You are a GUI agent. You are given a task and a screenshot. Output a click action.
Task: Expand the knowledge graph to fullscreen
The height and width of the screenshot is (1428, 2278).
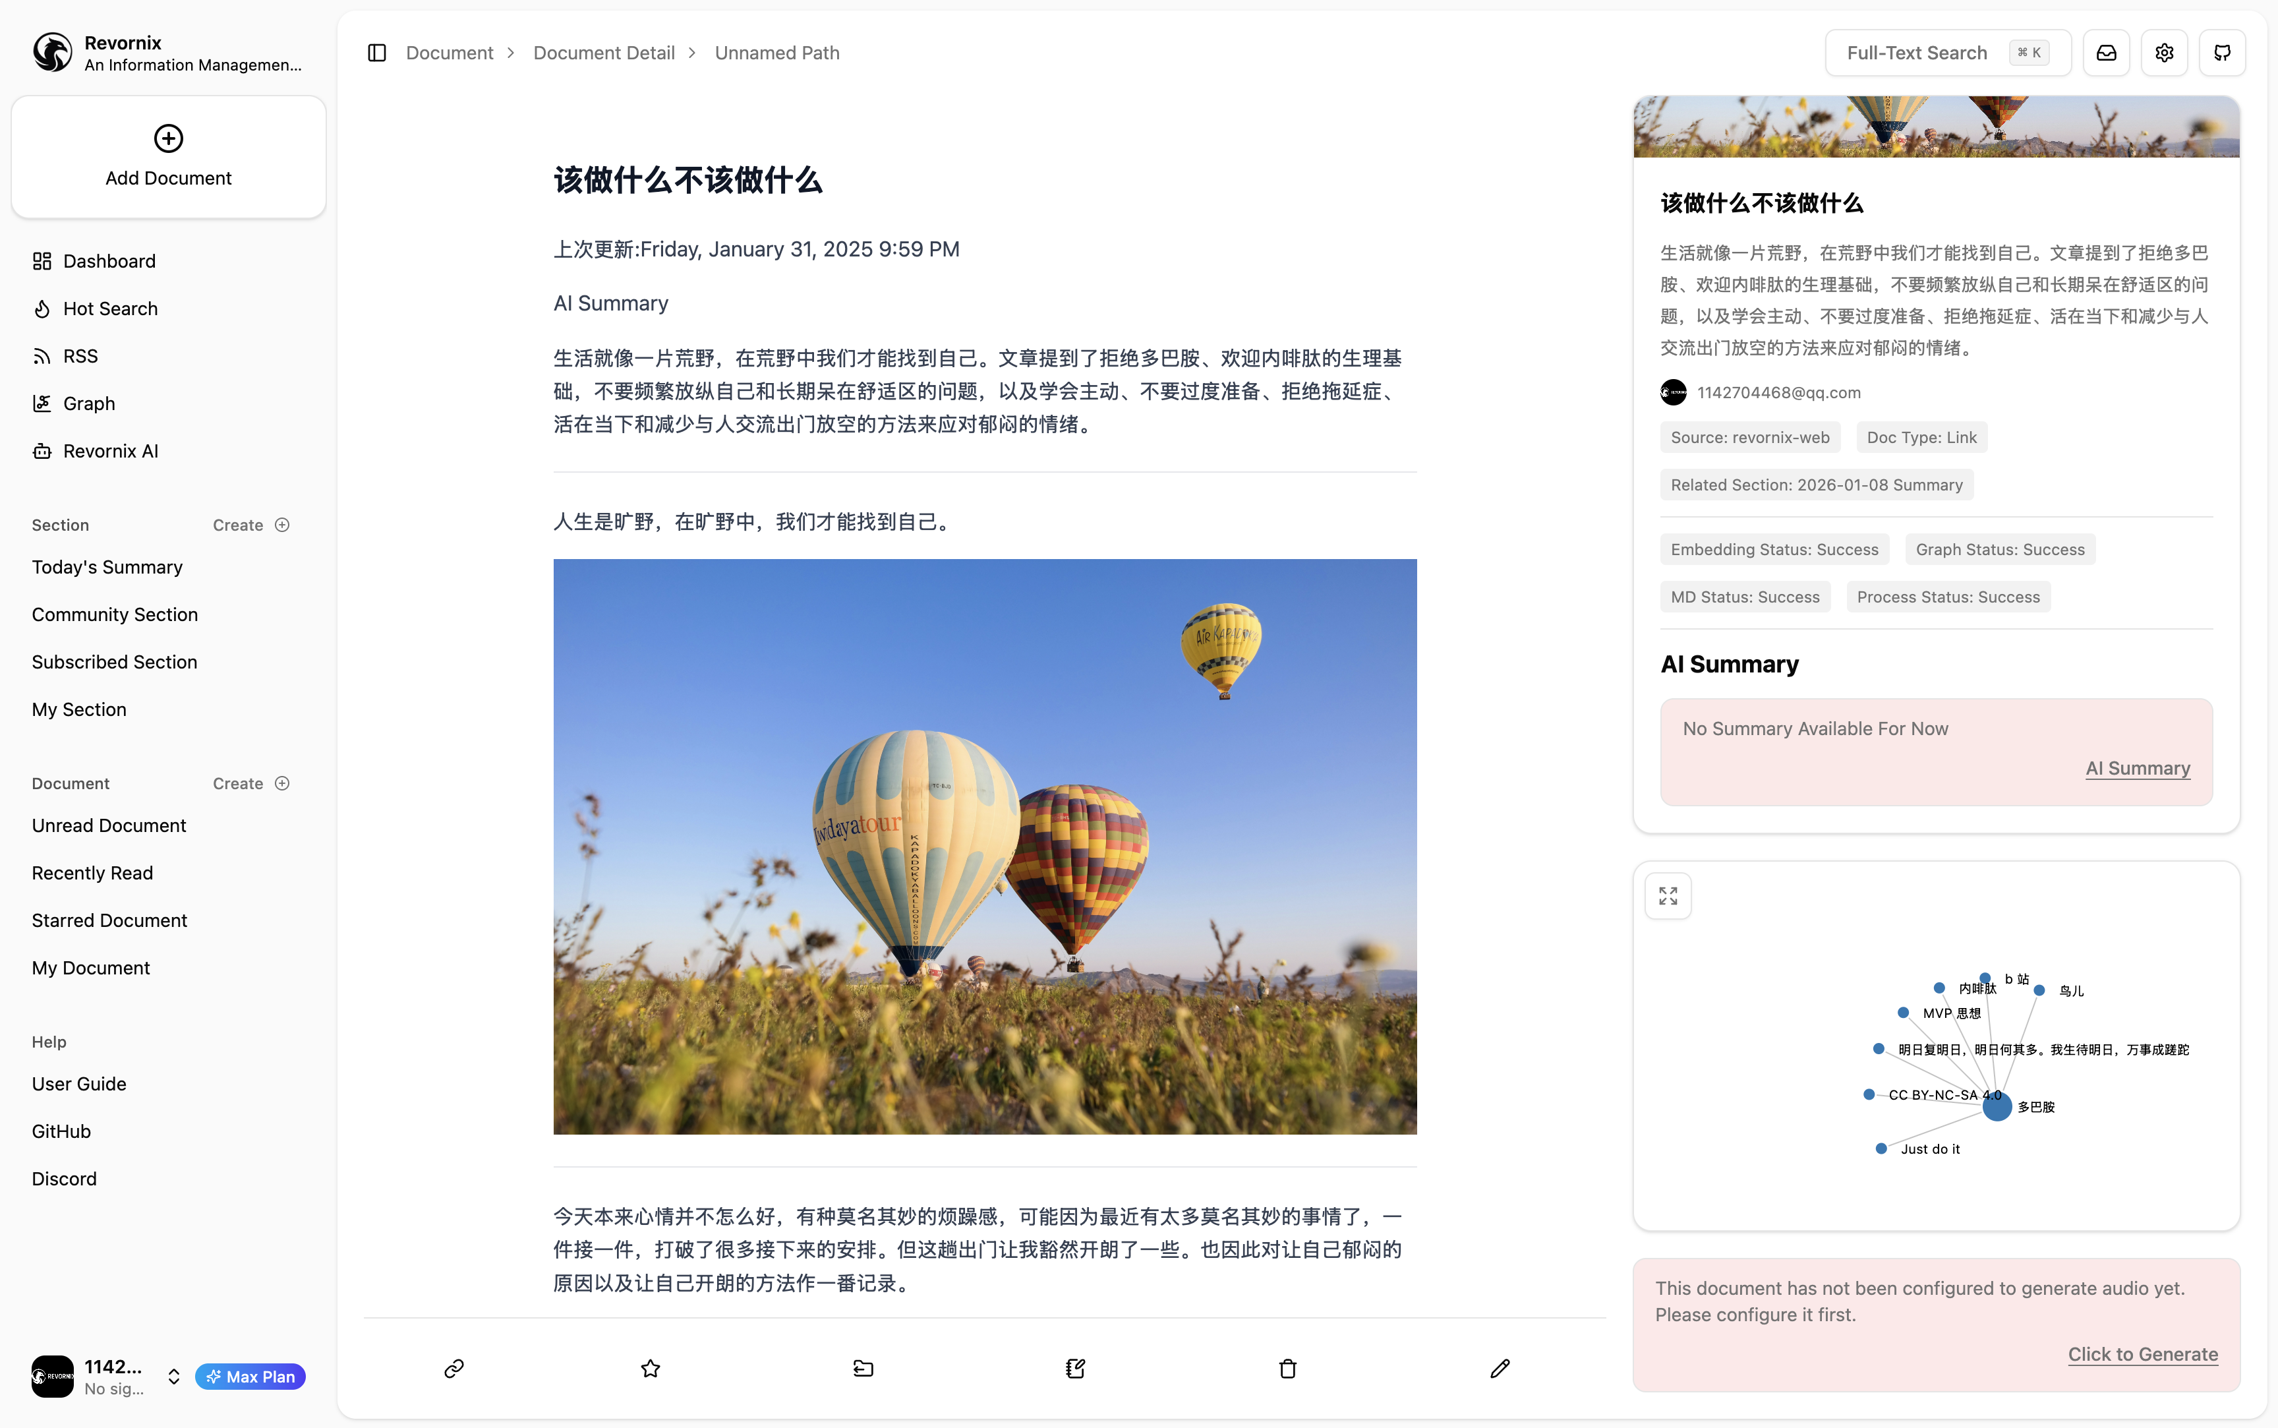[1667, 895]
